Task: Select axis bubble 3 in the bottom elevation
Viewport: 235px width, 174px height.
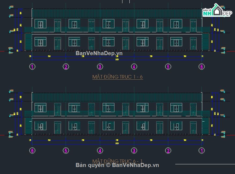Action: 134,151
